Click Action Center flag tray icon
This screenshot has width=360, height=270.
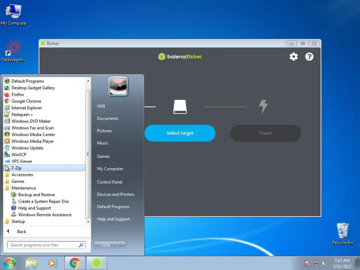pos(308,263)
